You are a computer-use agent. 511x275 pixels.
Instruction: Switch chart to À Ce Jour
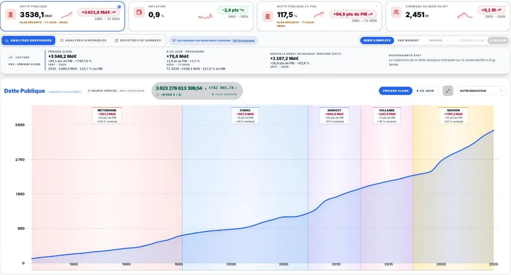pos(425,91)
